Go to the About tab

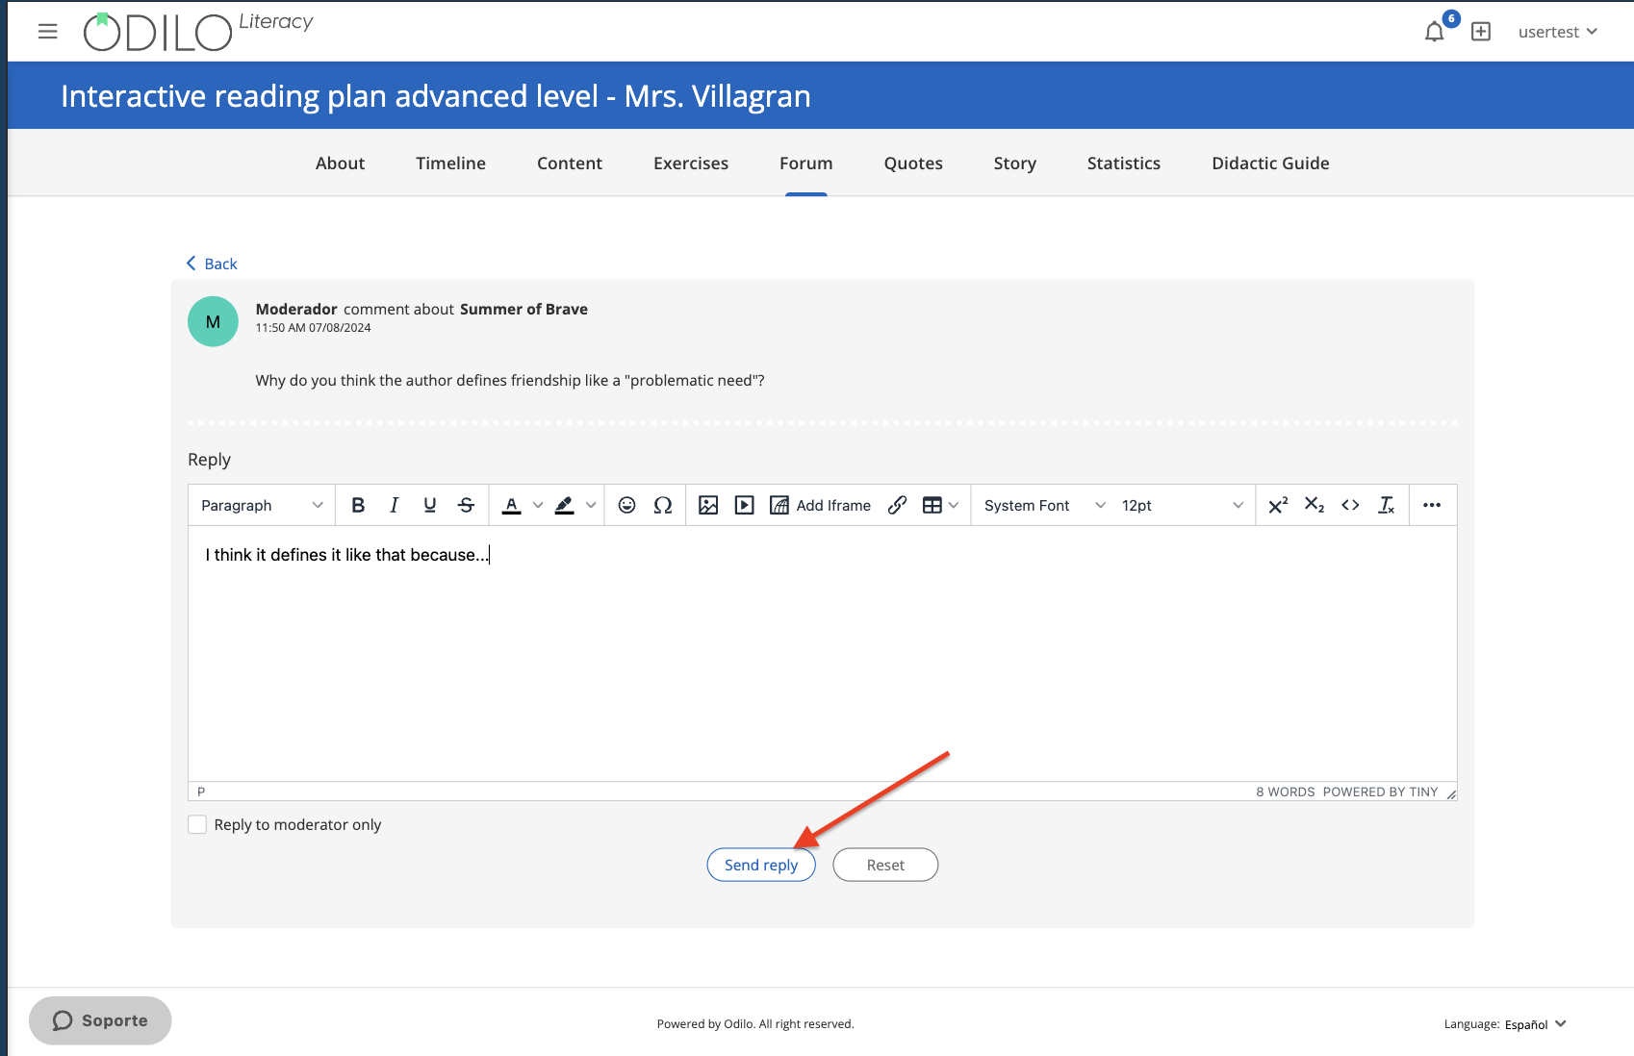pos(340,163)
